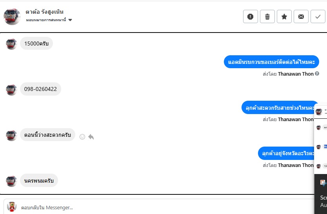Viewport: 327px width, 214px height.
Task: Click the blue 'แอดมินรบกวนขอเบอร์ติดต่อได้ไหมคะ' message
Action: coord(271,62)
